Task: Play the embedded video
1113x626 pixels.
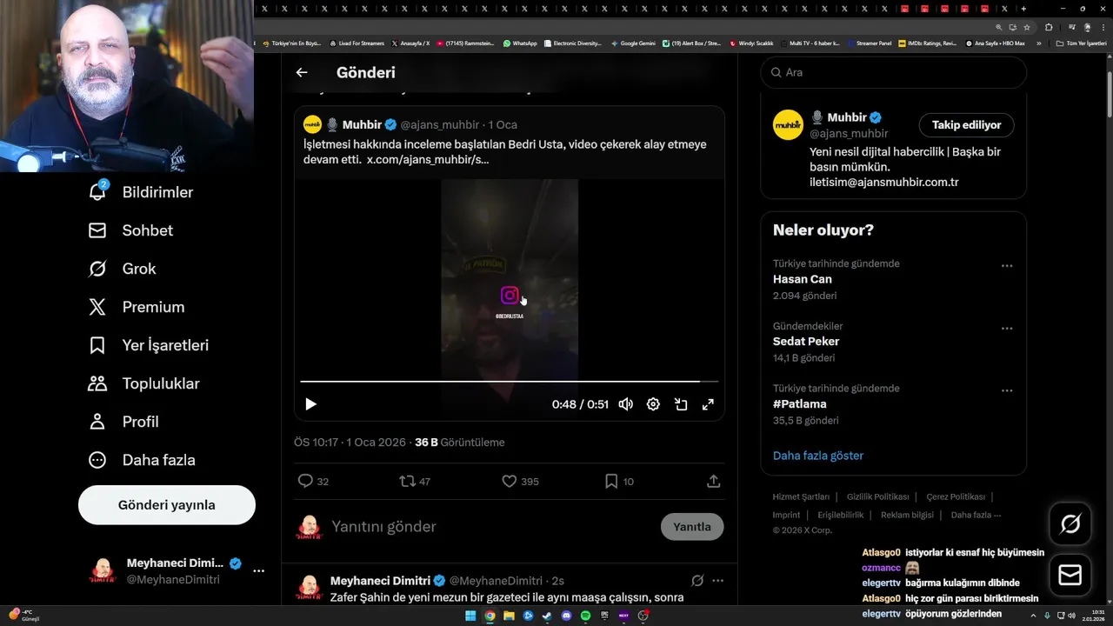Action: 310,404
